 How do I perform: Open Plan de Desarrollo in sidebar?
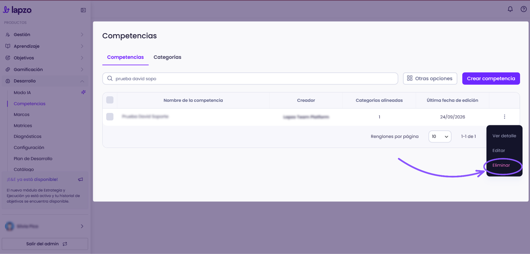tap(33, 158)
